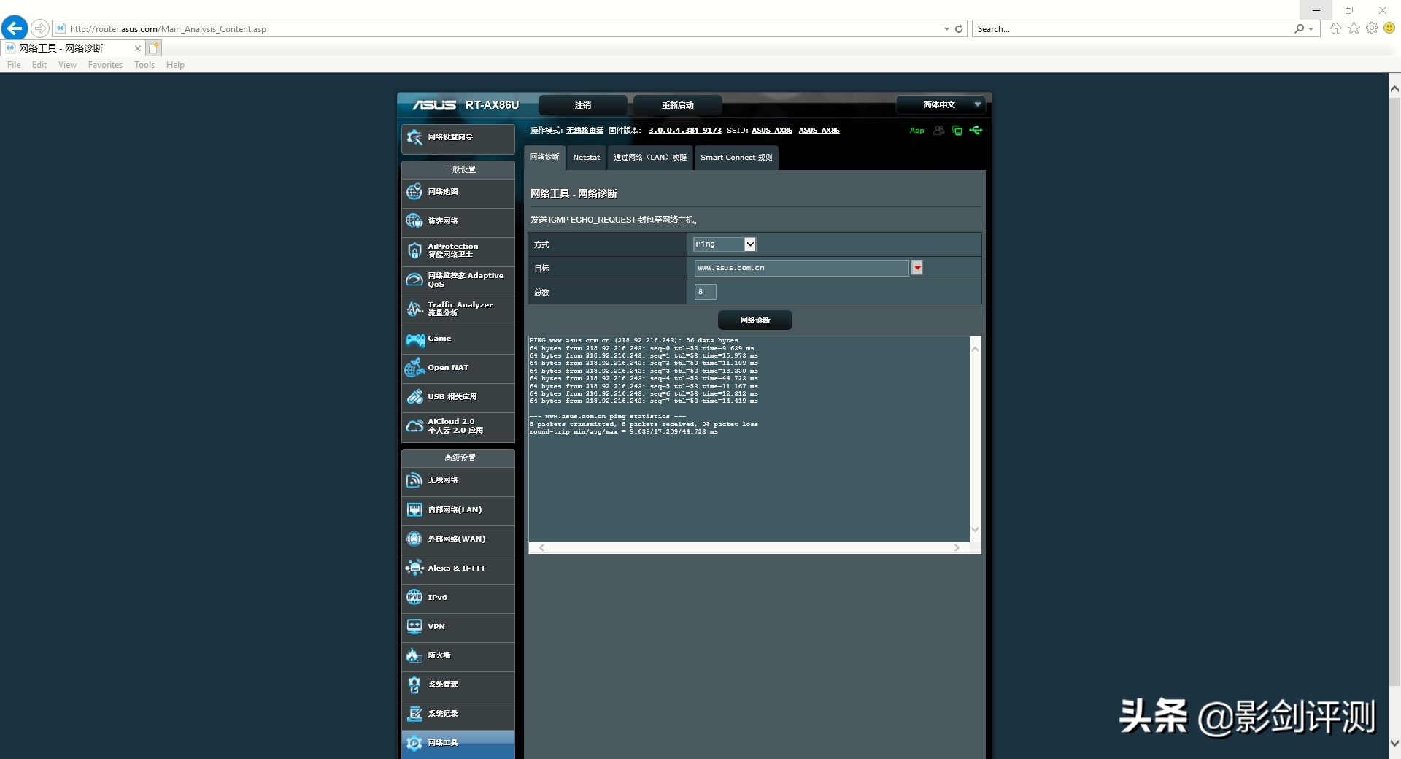
Task: Click the 网络诊断 diagnose button
Action: pyautogui.click(x=755, y=320)
